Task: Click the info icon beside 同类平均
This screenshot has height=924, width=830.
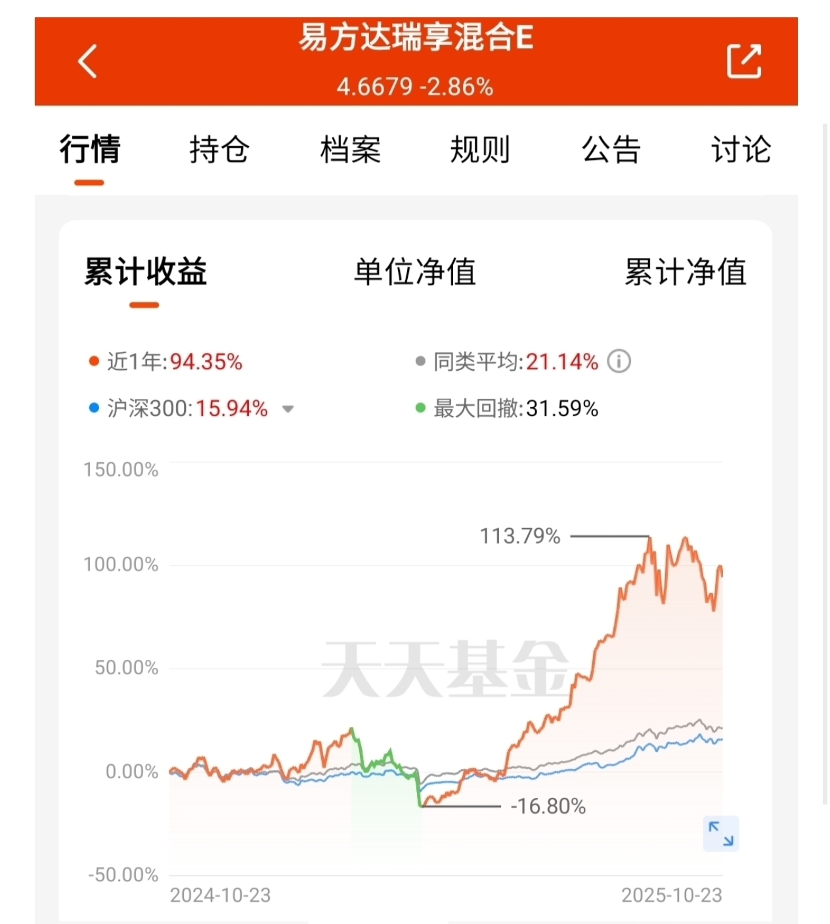Action: click(x=619, y=361)
